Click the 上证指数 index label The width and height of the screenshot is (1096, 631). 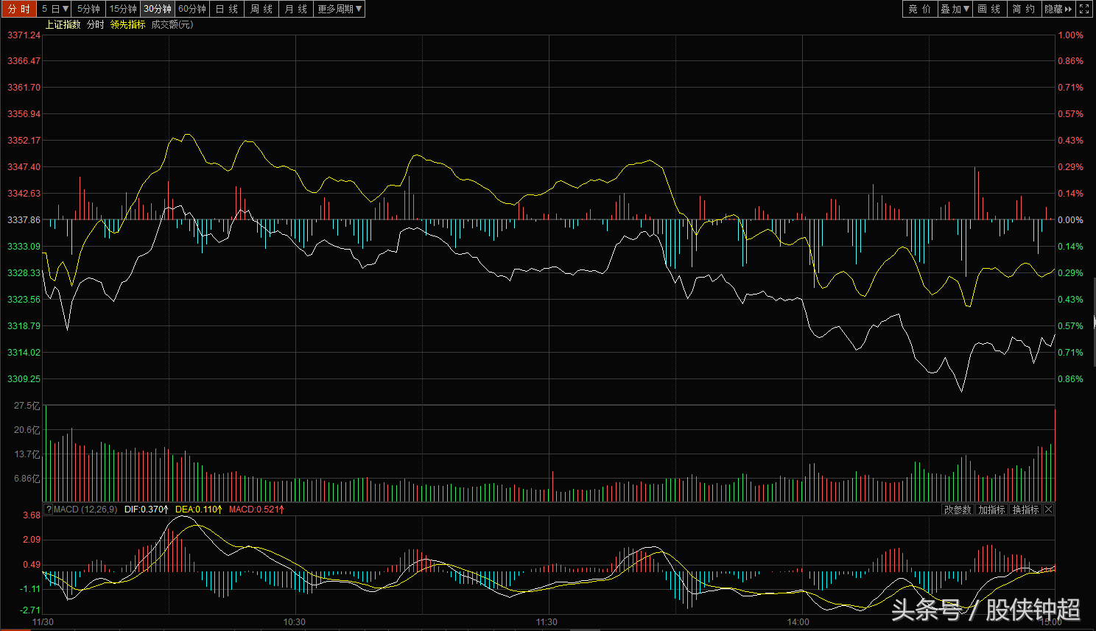click(63, 25)
